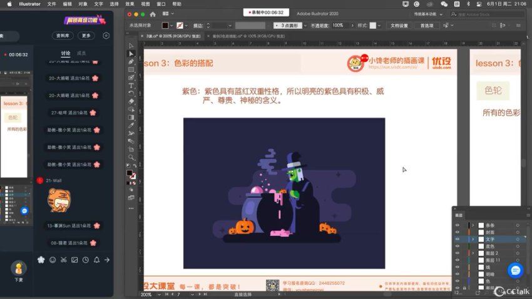Open WeChat icon in macOS menu bar
532x299 pixels.
click(444, 4)
